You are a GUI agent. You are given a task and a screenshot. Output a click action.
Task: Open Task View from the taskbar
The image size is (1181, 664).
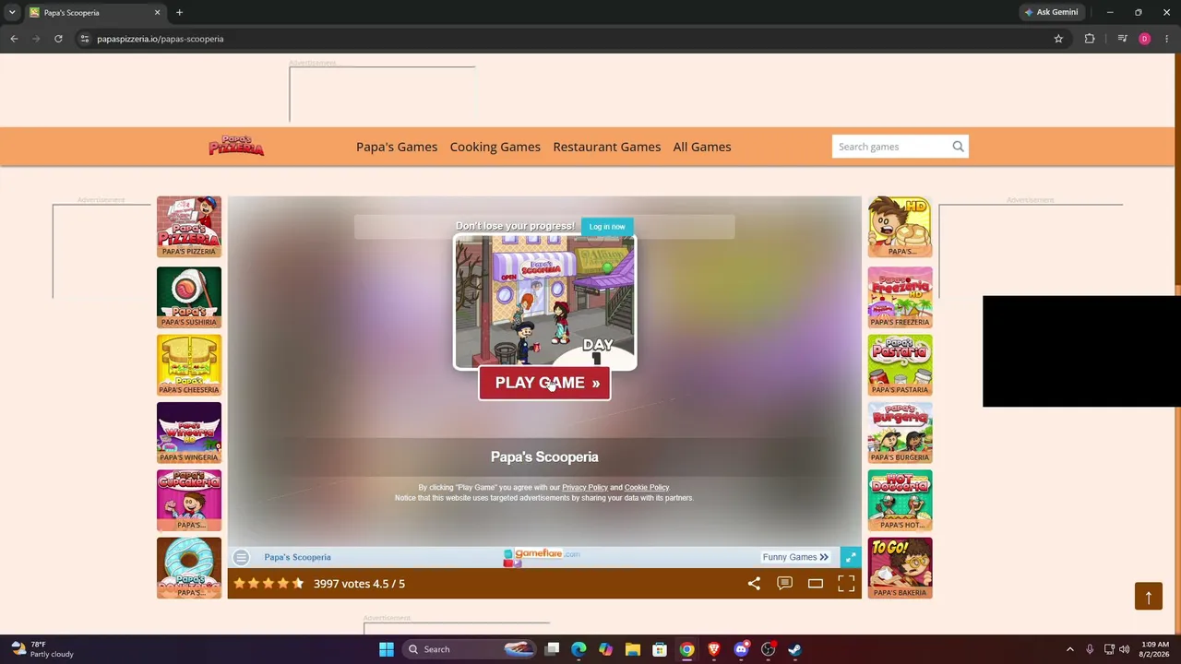[x=552, y=649]
